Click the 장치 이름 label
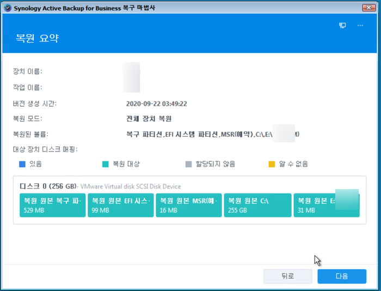The width and height of the screenshot is (381, 291). (x=27, y=71)
